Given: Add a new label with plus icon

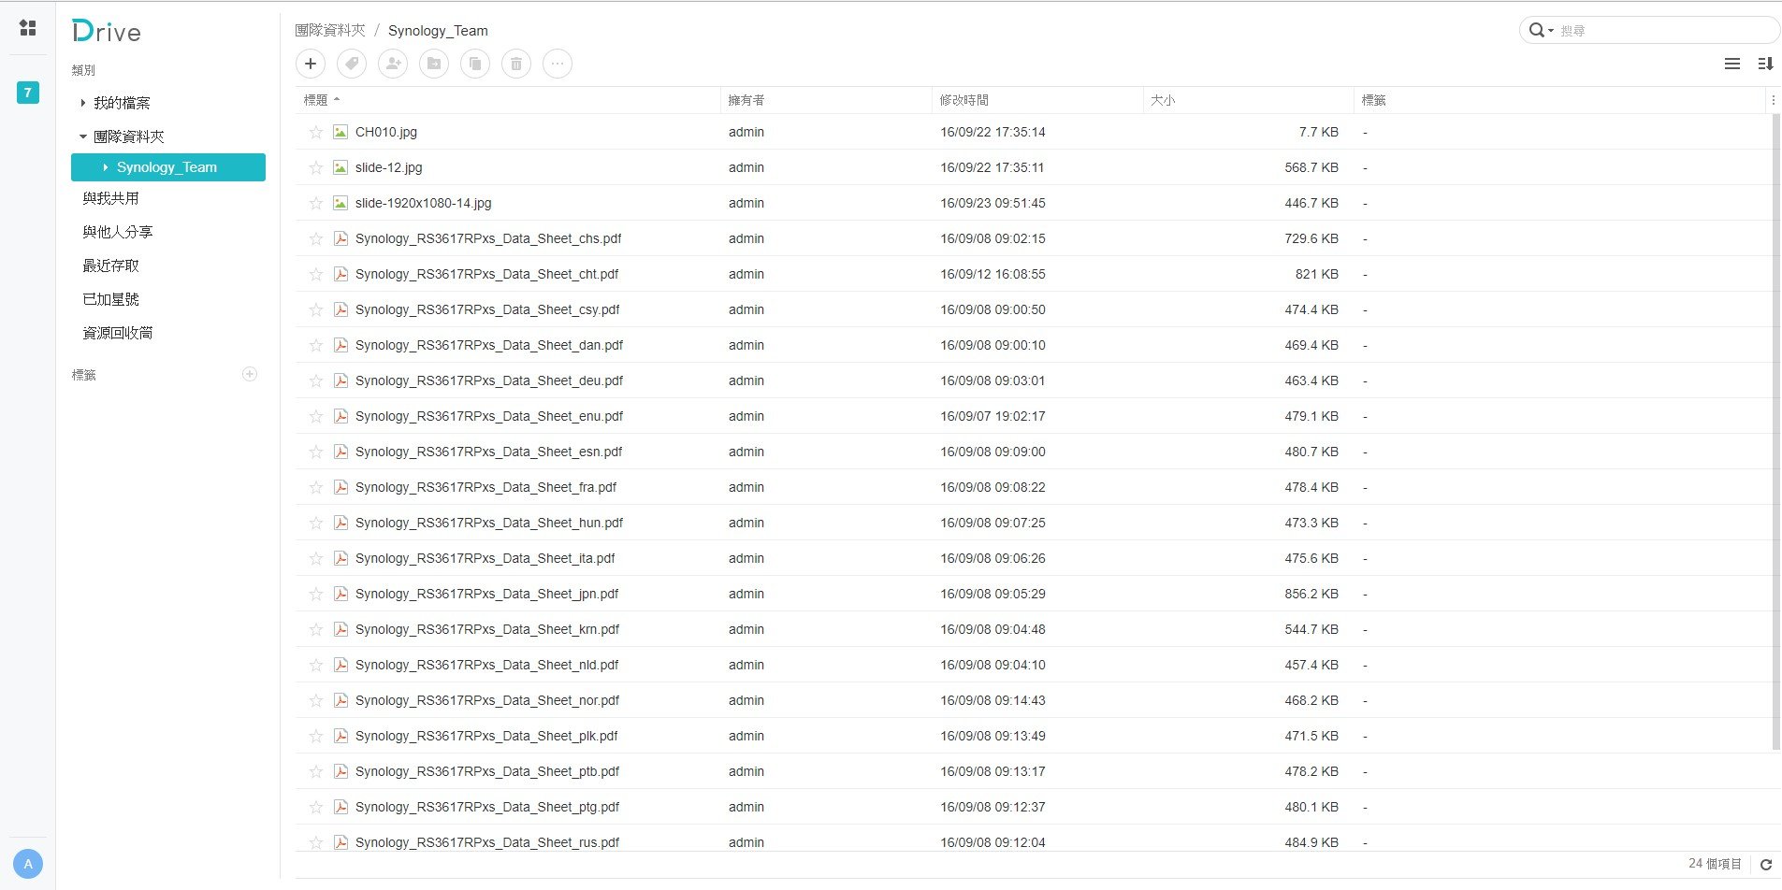Looking at the screenshot, I should pyautogui.click(x=250, y=374).
